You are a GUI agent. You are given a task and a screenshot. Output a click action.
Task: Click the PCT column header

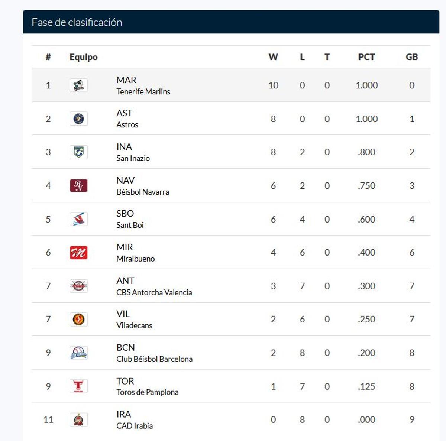(366, 57)
